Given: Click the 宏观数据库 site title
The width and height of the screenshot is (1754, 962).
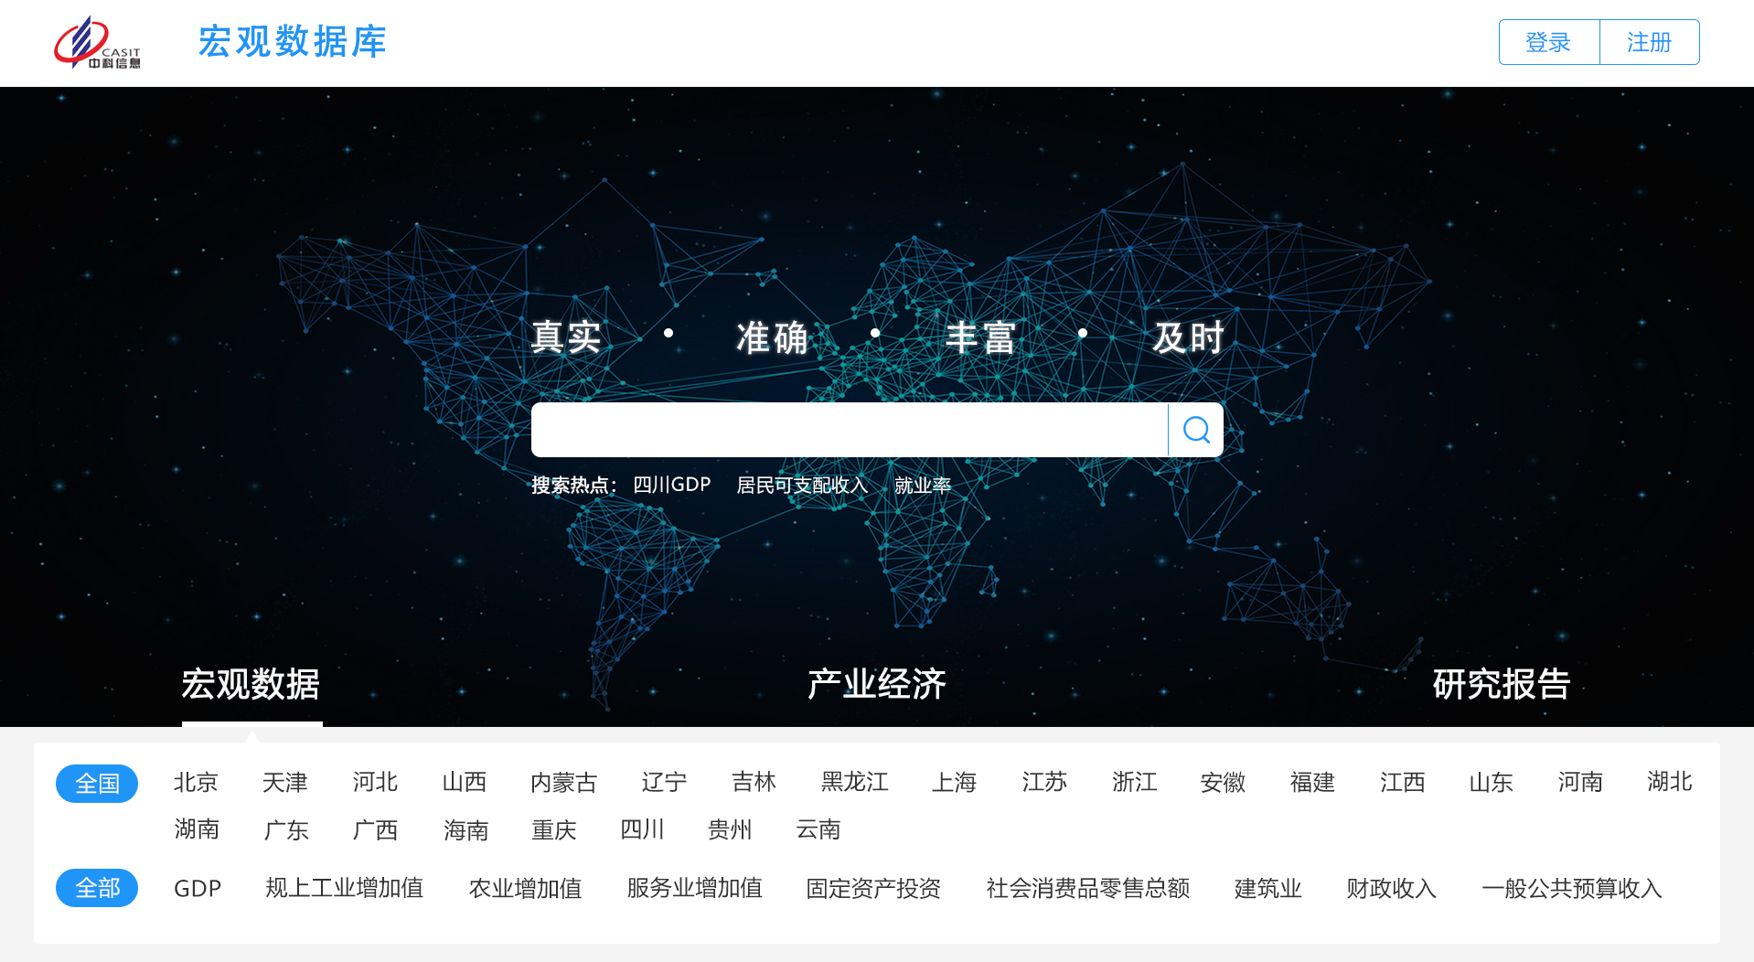Looking at the screenshot, I should click(x=293, y=42).
